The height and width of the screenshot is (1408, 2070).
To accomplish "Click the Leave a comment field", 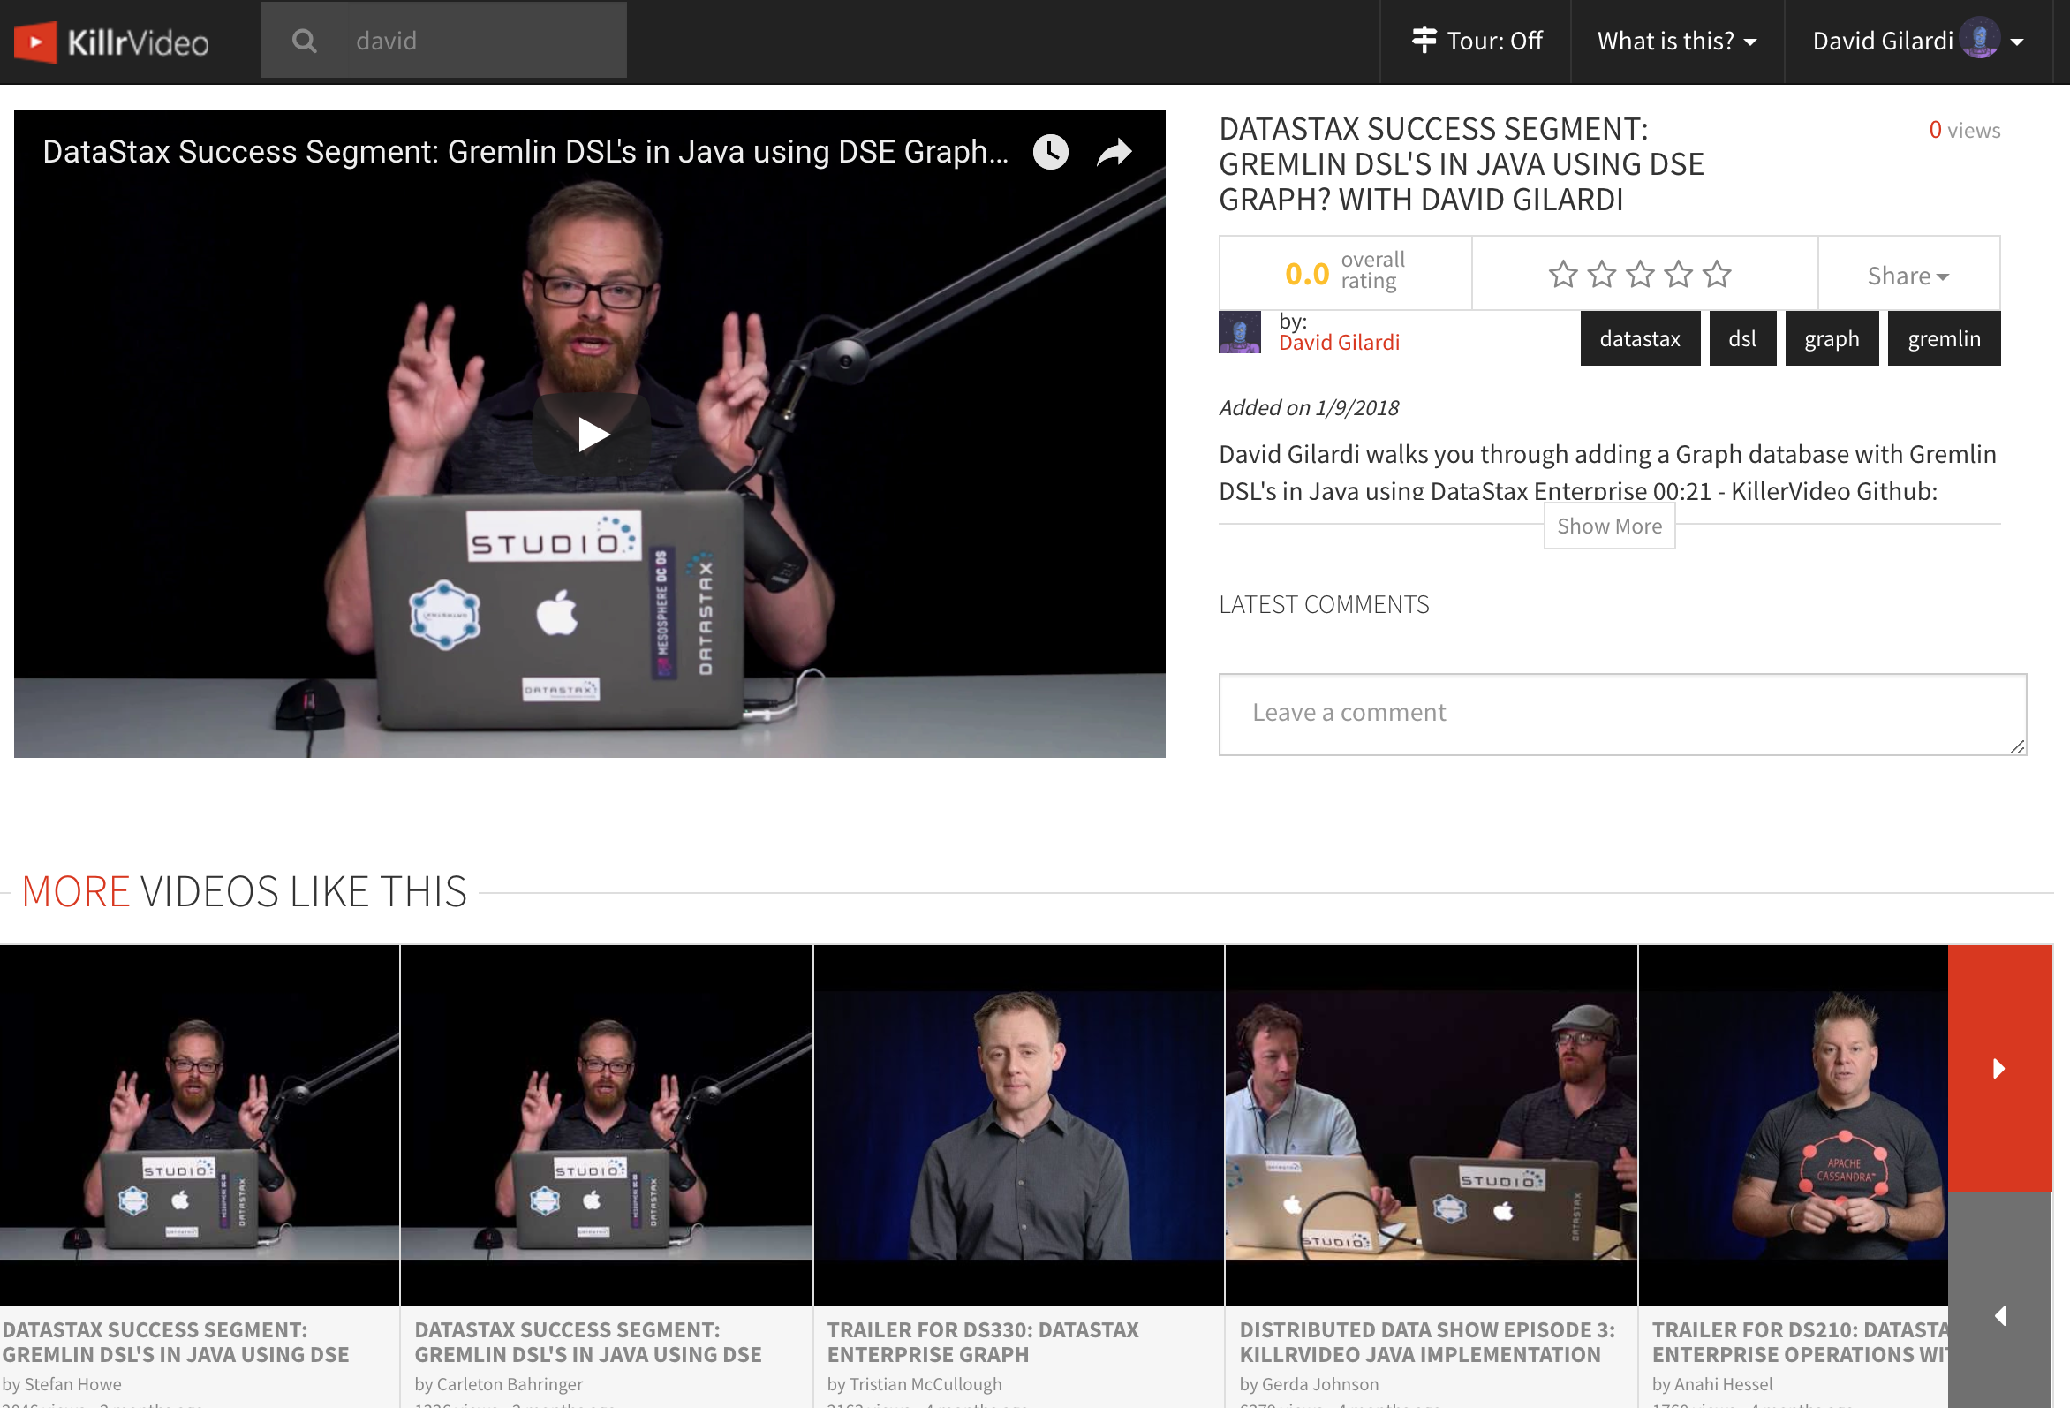I will (1622, 714).
